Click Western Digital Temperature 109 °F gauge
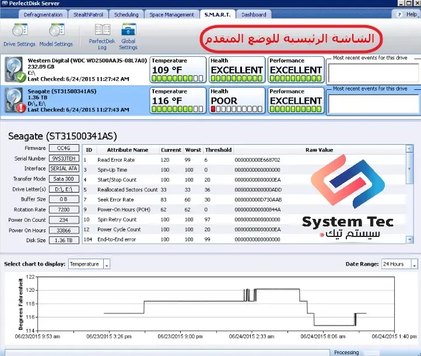 point(178,69)
